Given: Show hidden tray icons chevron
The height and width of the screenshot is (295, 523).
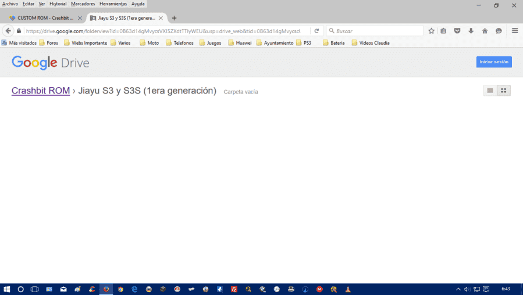Looking at the screenshot, I should pos(458,289).
